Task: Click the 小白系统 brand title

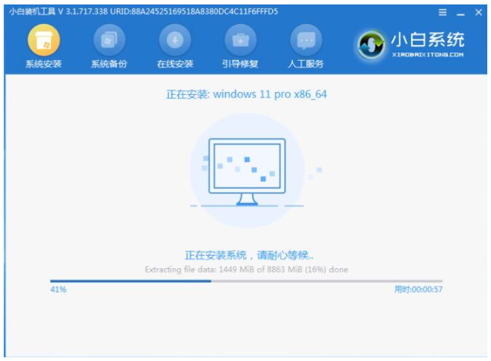Action: (428, 40)
